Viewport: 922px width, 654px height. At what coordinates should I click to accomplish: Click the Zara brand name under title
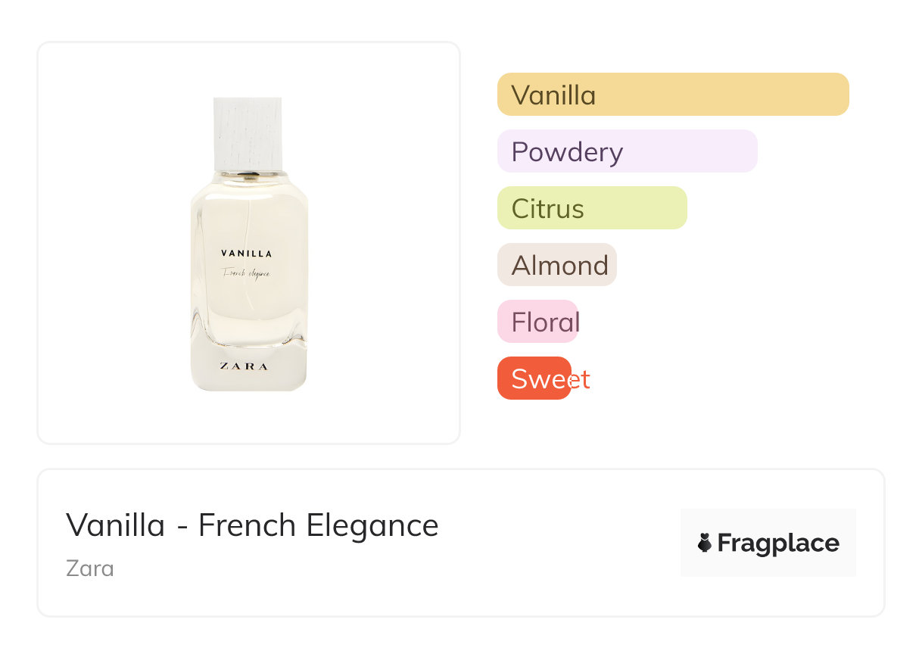90,568
